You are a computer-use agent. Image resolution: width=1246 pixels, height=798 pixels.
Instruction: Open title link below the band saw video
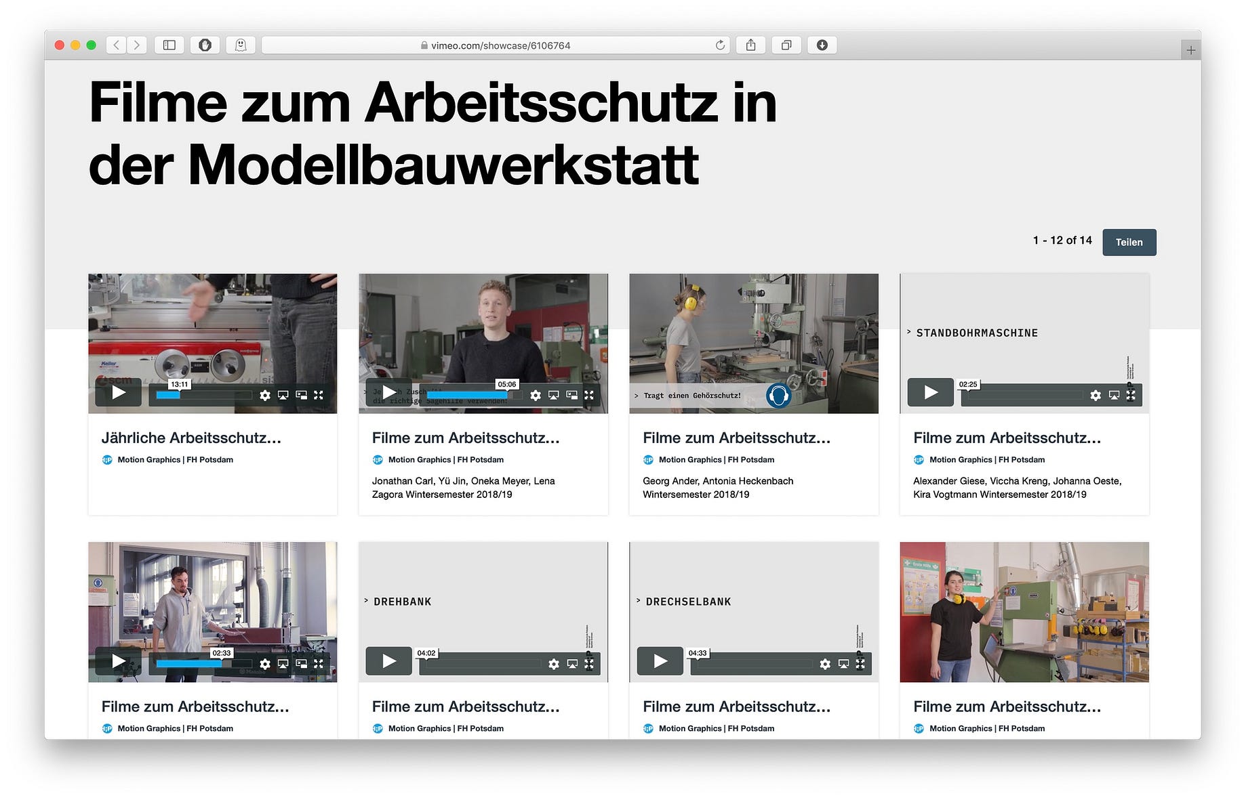point(1007,707)
